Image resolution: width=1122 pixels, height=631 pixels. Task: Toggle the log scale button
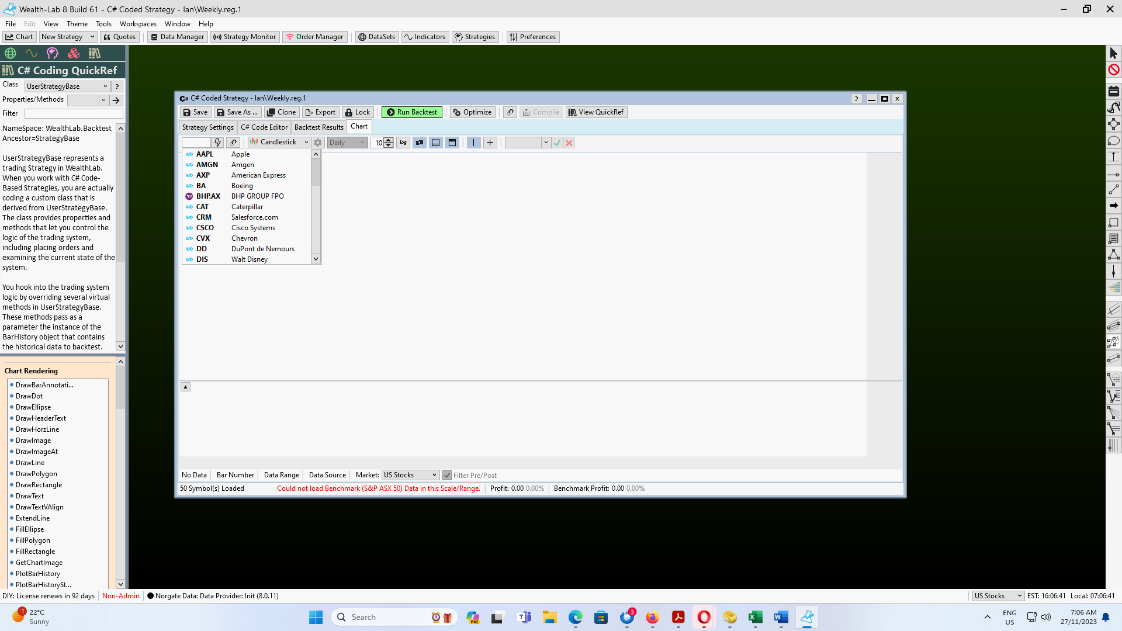[x=403, y=143]
